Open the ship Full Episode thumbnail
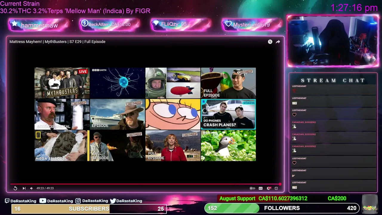This screenshot has height=215, width=382. (x=117, y=114)
